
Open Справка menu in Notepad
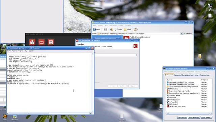[x=31, y=51]
